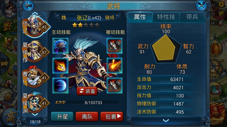
Task: Tap the fire burst passive skill icon
Action: 114,66
